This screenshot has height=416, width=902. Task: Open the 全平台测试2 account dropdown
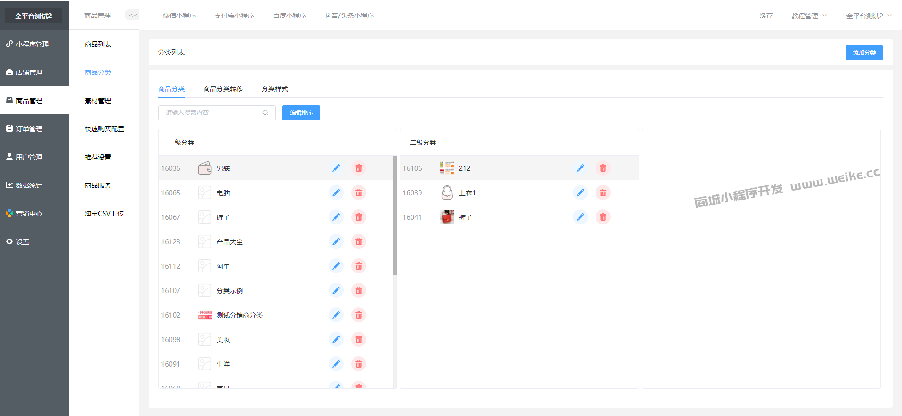coord(869,16)
